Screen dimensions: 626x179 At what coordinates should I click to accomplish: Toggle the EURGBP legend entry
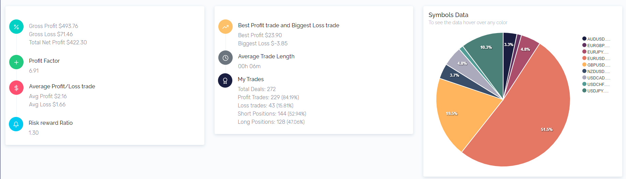pyautogui.click(x=596, y=45)
